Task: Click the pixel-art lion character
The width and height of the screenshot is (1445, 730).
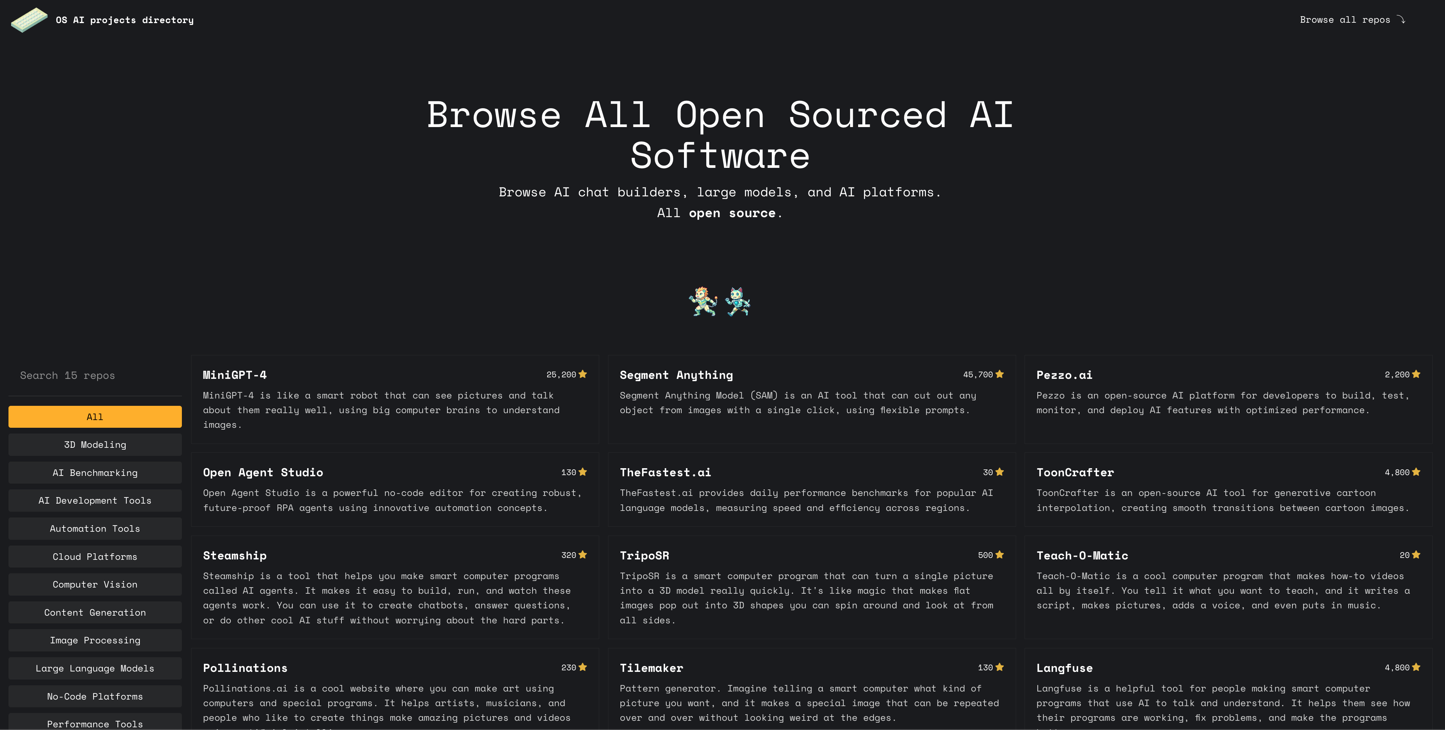Action: coord(703,301)
